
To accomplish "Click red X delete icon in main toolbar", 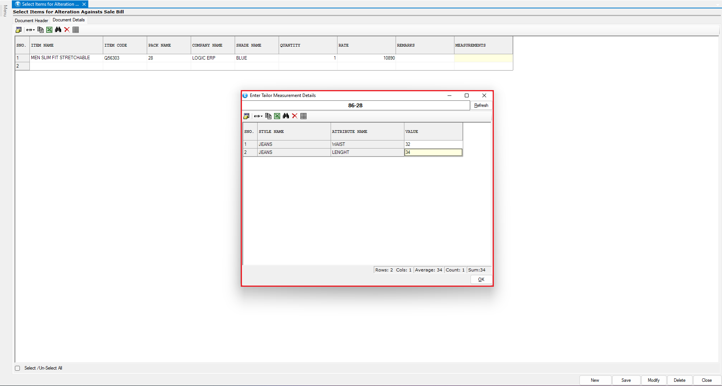I will click(67, 30).
